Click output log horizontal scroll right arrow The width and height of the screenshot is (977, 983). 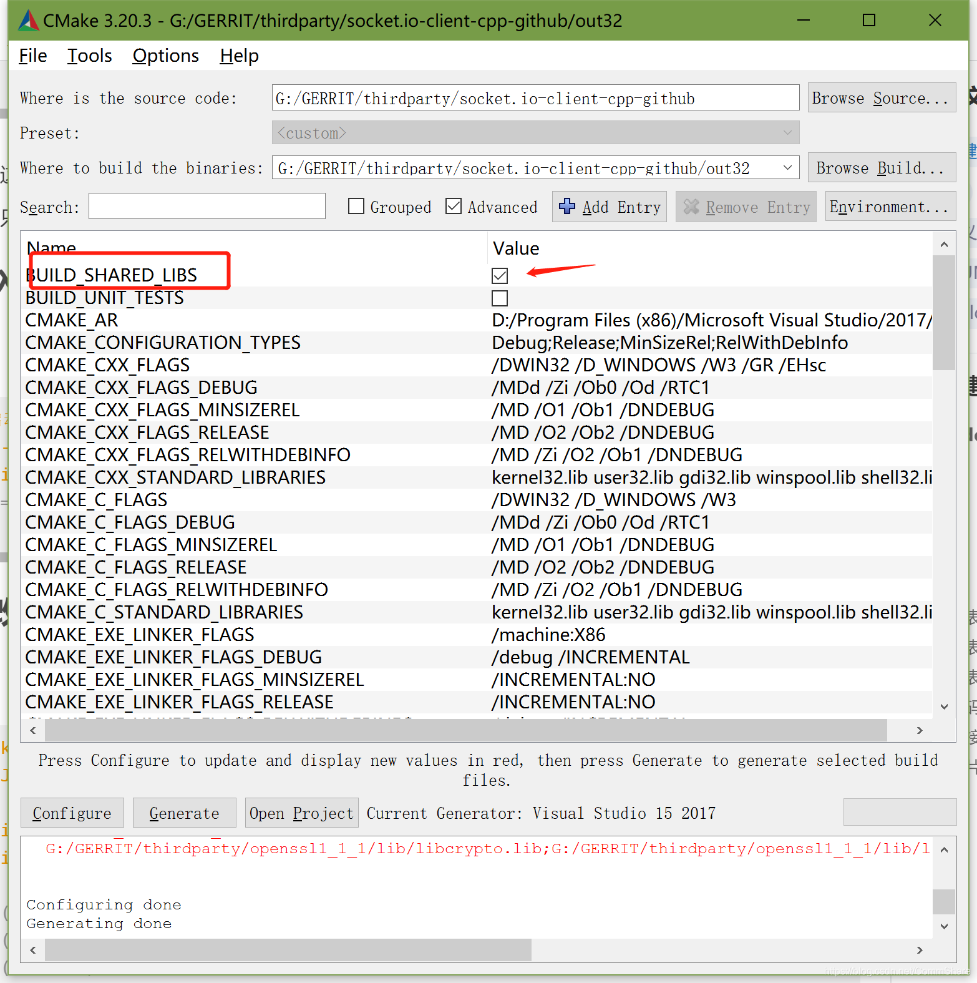coord(919,950)
